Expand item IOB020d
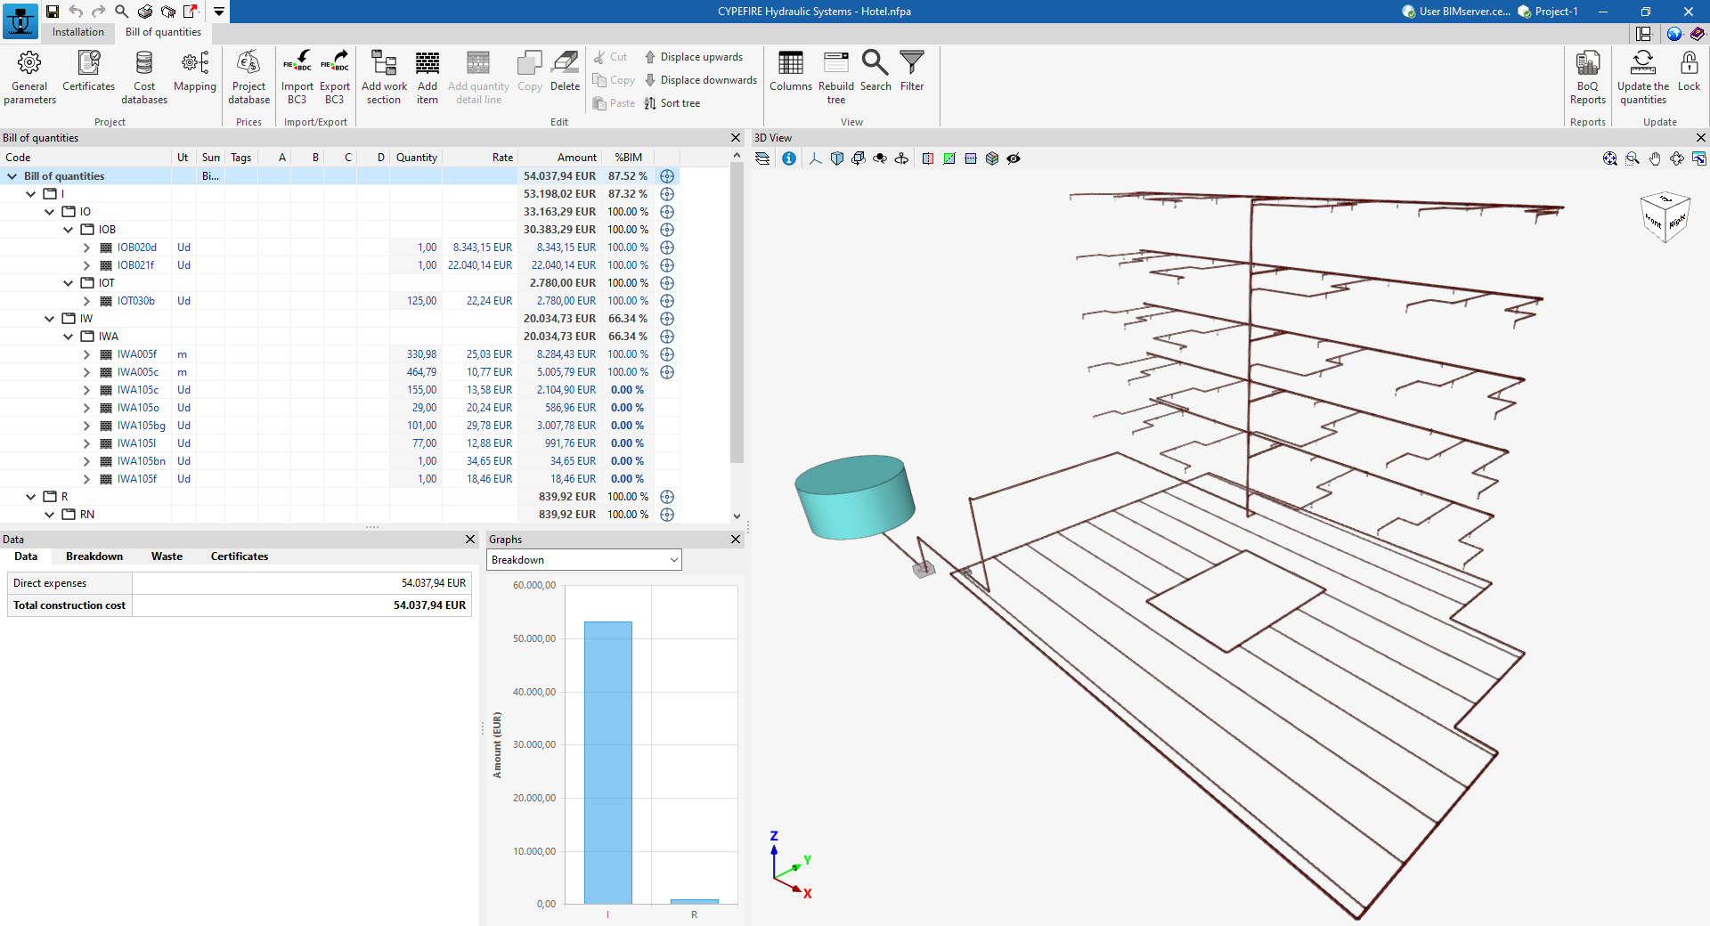Image resolution: width=1710 pixels, height=926 pixels. click(86, 248)
